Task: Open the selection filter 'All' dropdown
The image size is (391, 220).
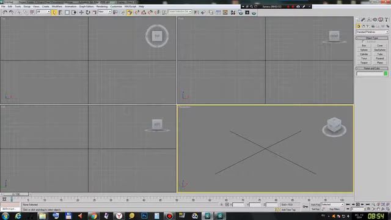Action: pyautogui.click(x=43, y=12)
